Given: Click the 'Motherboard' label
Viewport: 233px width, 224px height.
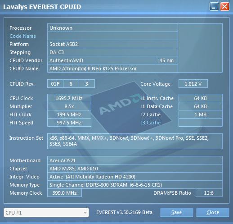Looking at the screenshot, I should tap(25, 160).
